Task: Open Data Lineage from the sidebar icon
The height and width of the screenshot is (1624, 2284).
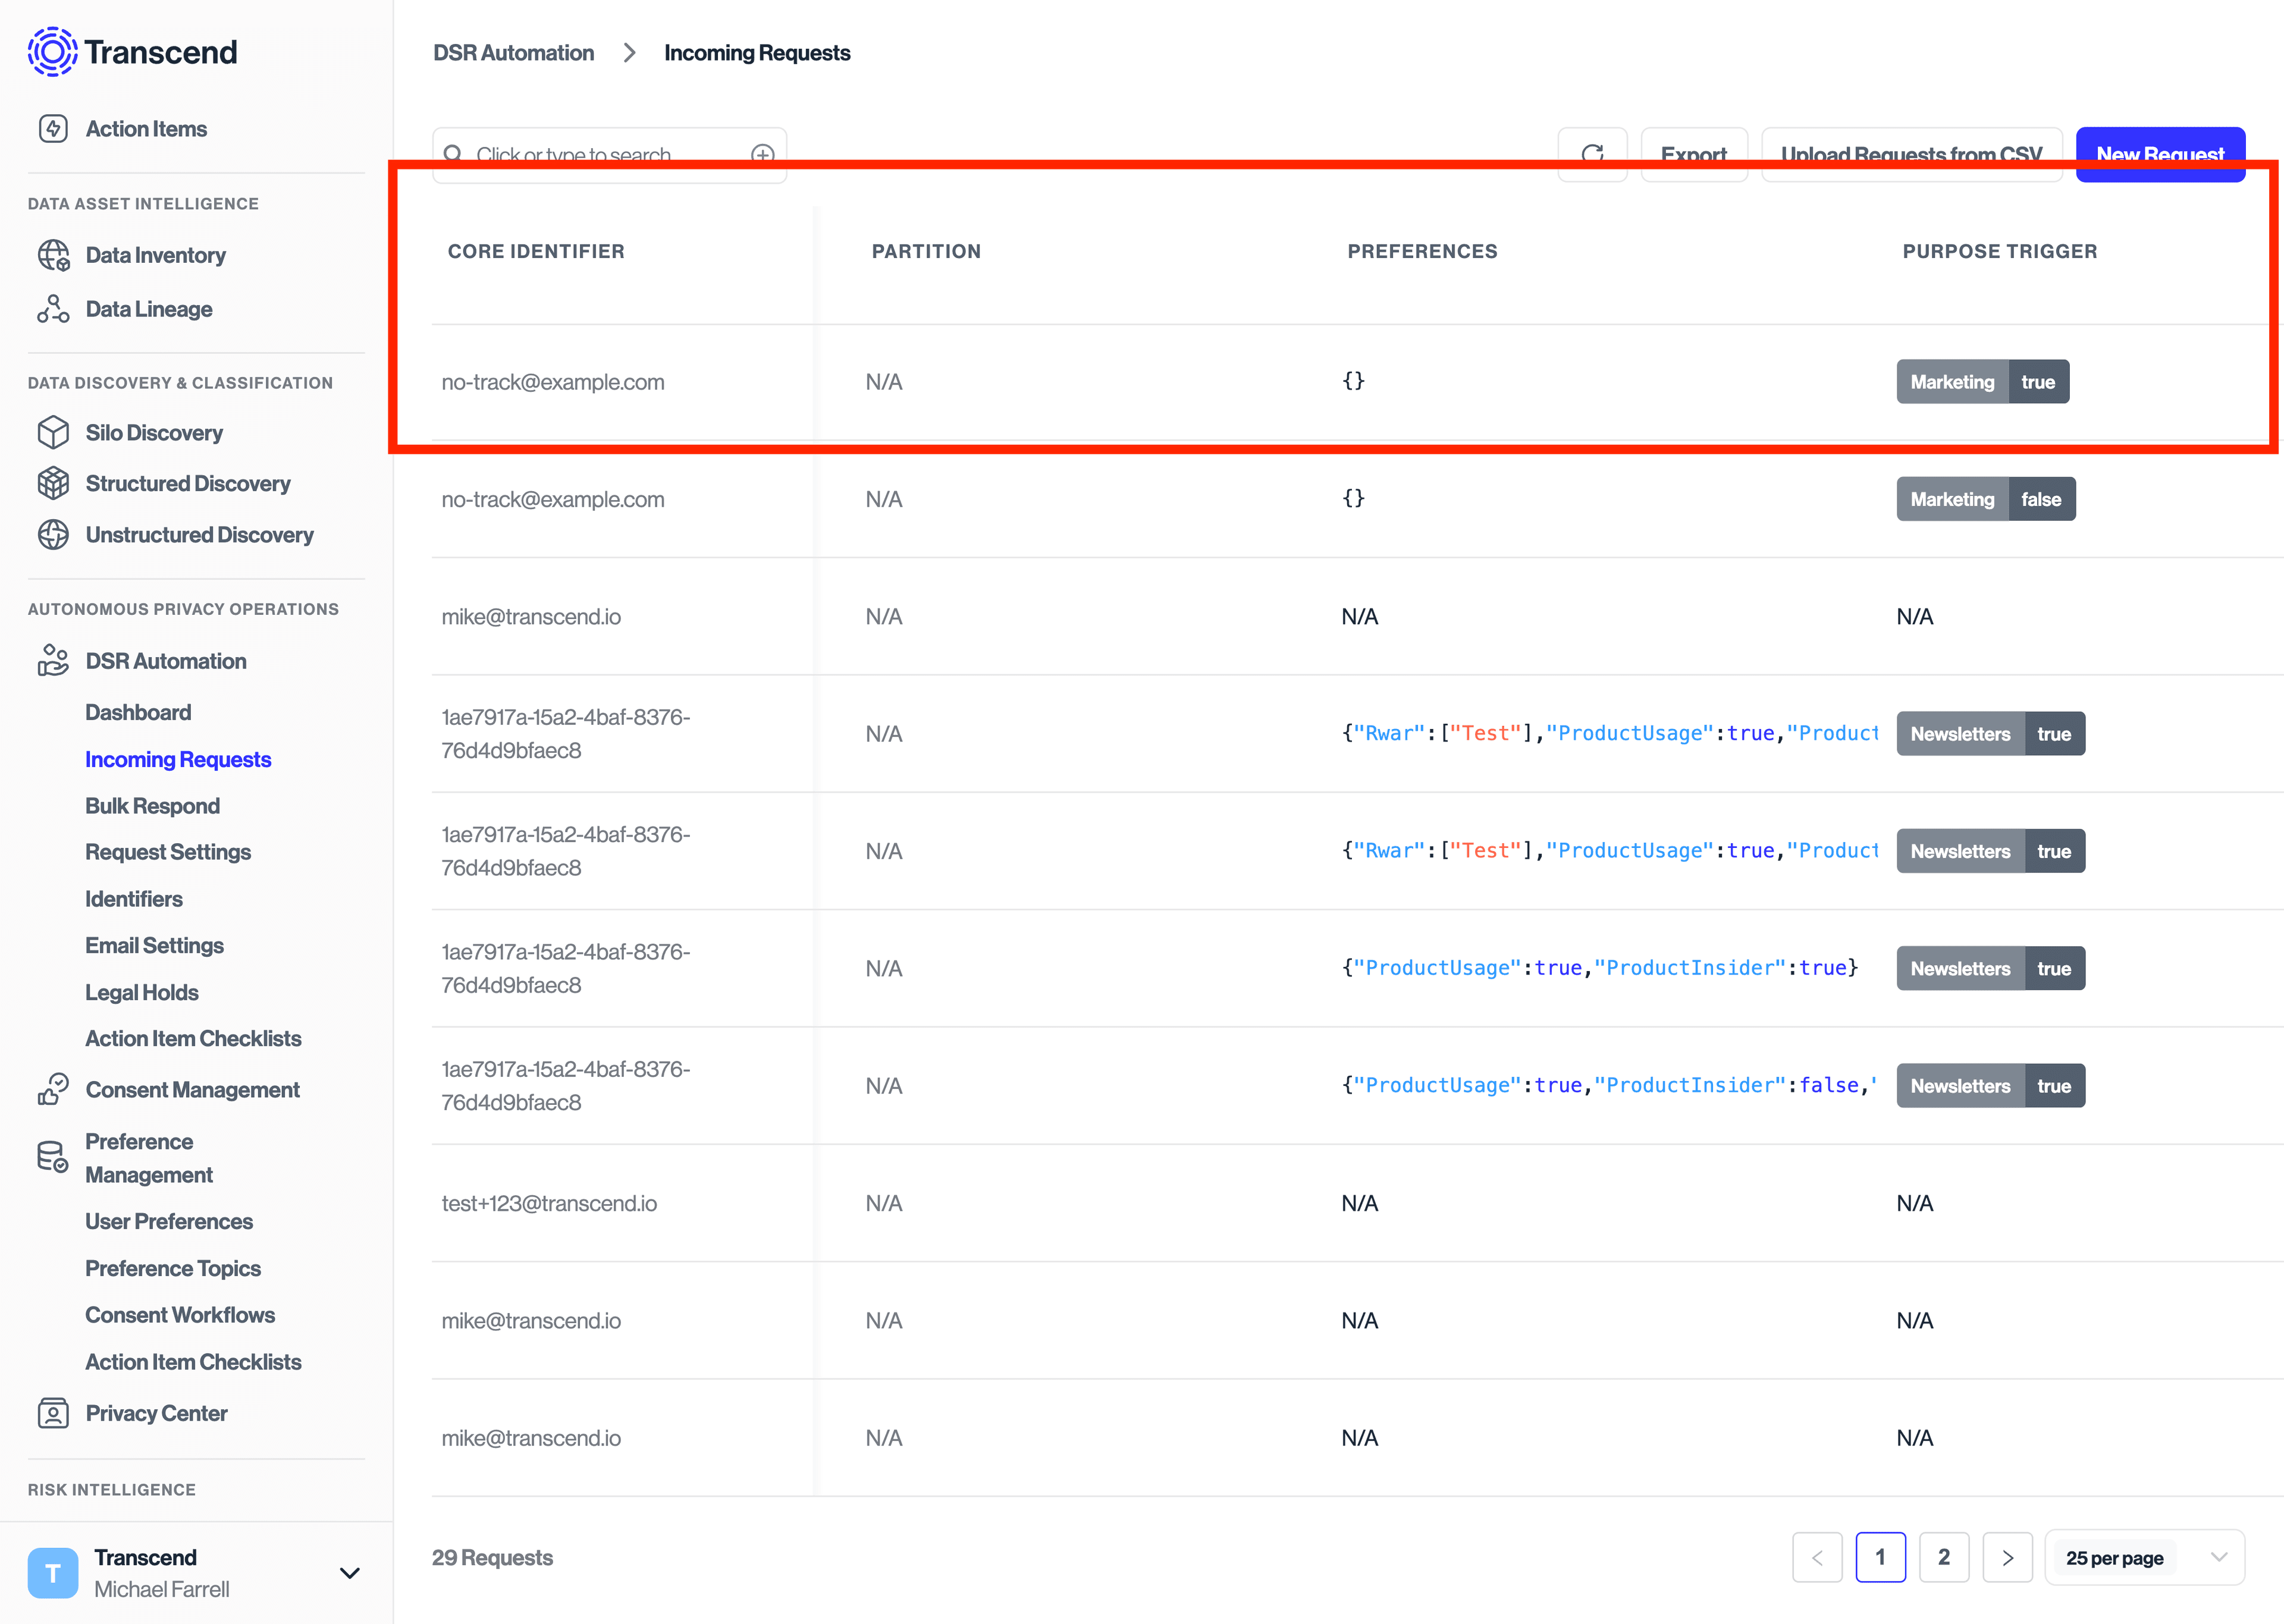Action: pyautogui.click(x=53, y=309)
